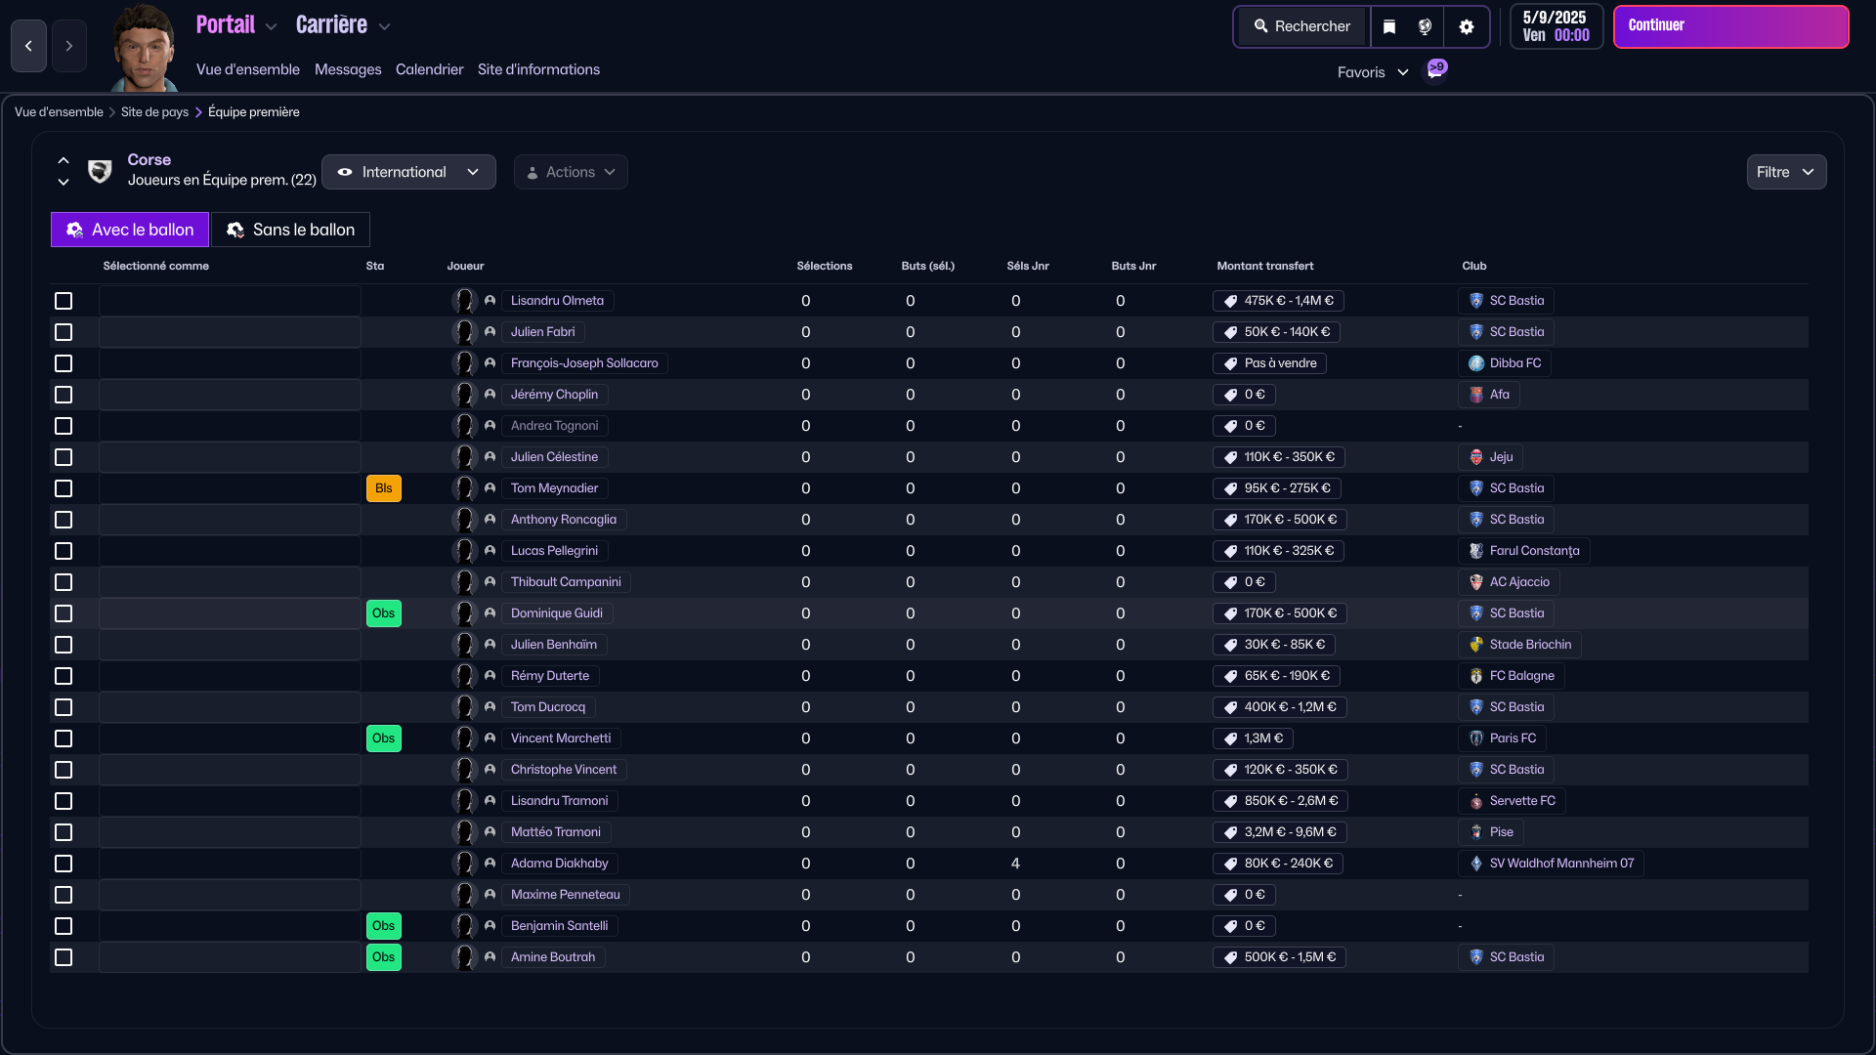The image size is (1876, 1055).
Task: Open the settings gear icon
Action: [x=1466, y=26]
